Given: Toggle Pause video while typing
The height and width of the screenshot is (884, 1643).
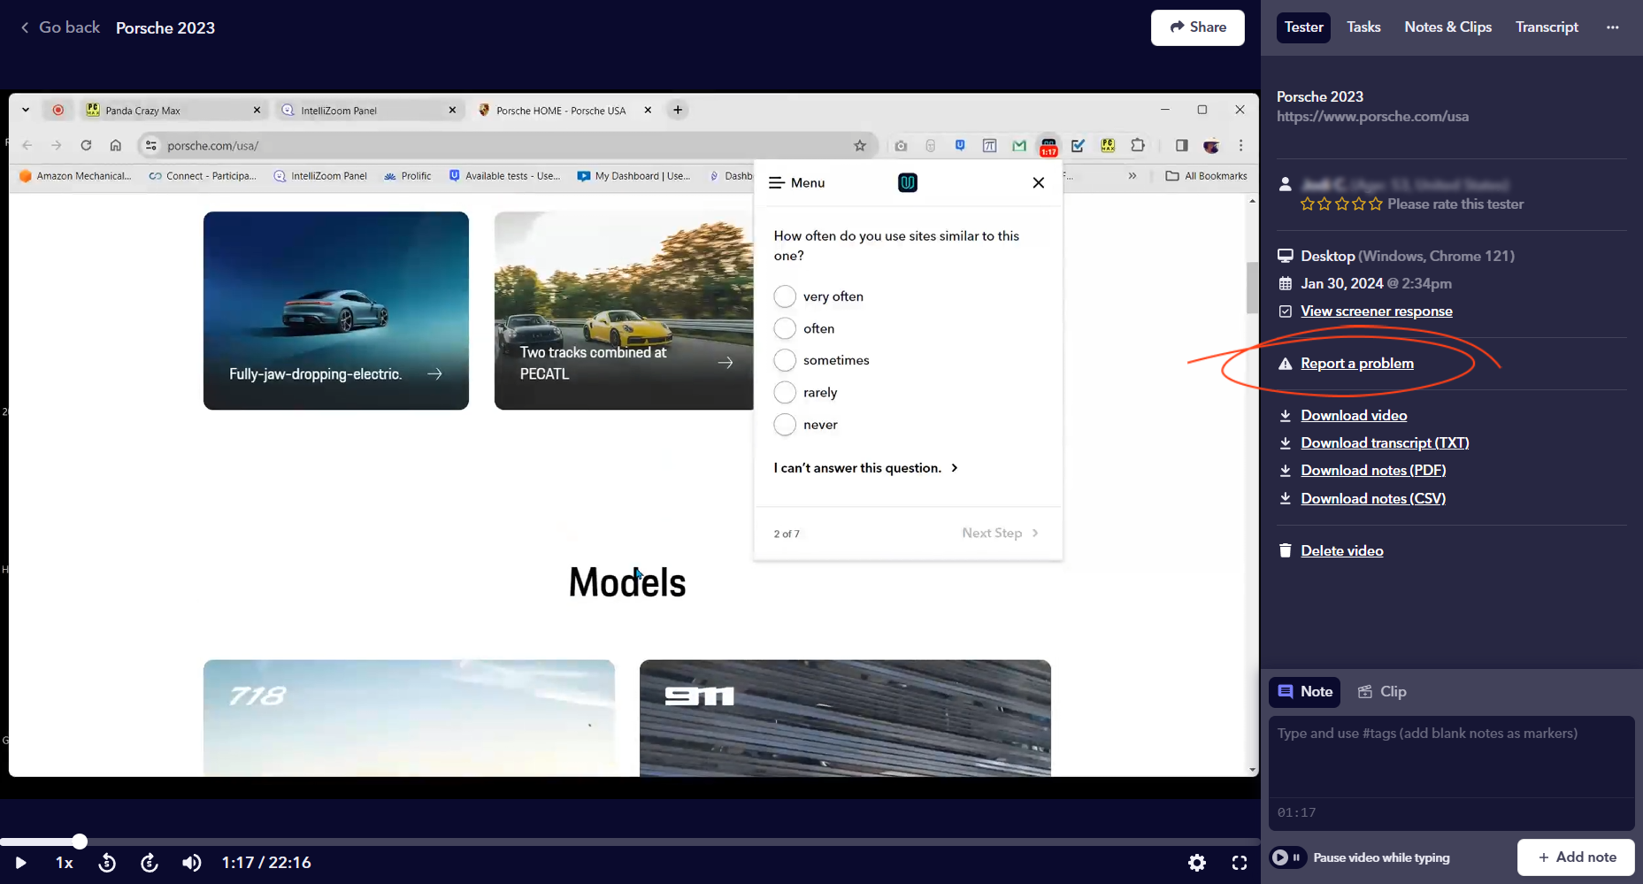Looking at the screenshot, I should (1288, 857).
